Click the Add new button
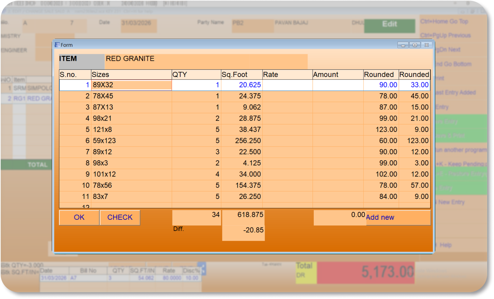The height and width of the screenshot is (299, 494). click(x=398, y=217)
